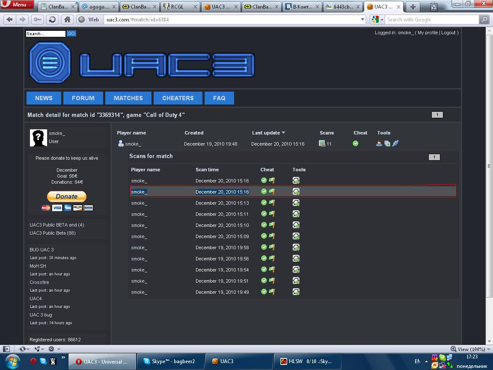Open HLSW taskbar window
Image resolution: width=493 pixels, height=370 pixels.
(x=307, y=361)
